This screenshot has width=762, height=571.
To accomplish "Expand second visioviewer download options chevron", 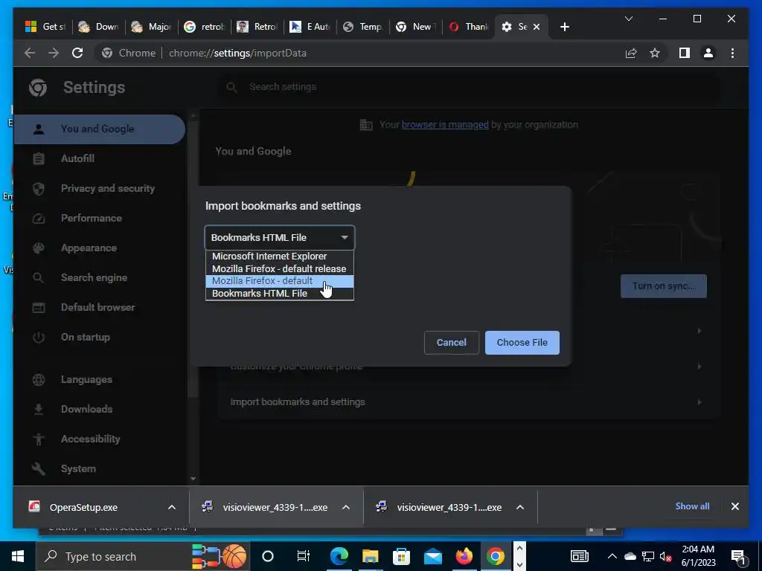I will 520,507.
